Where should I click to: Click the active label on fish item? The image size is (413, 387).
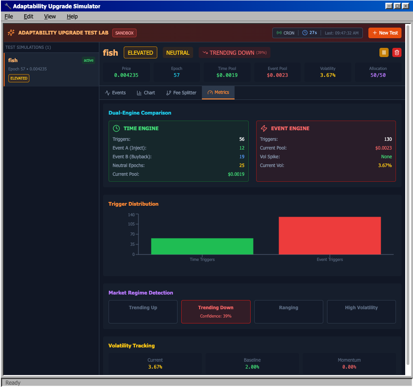pos(88,60)
